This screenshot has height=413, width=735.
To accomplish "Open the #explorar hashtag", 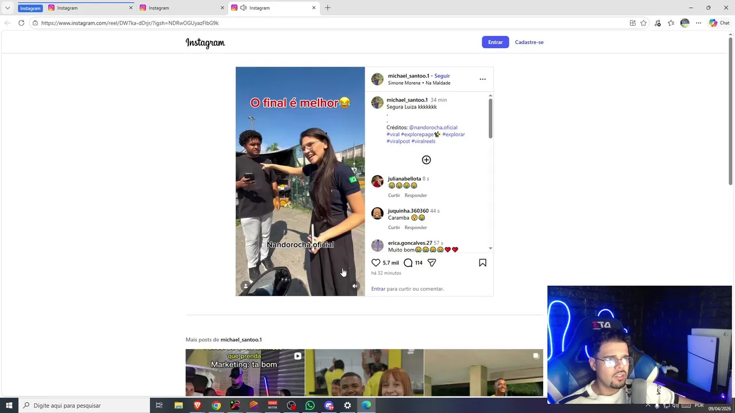I will pos(454,134).
